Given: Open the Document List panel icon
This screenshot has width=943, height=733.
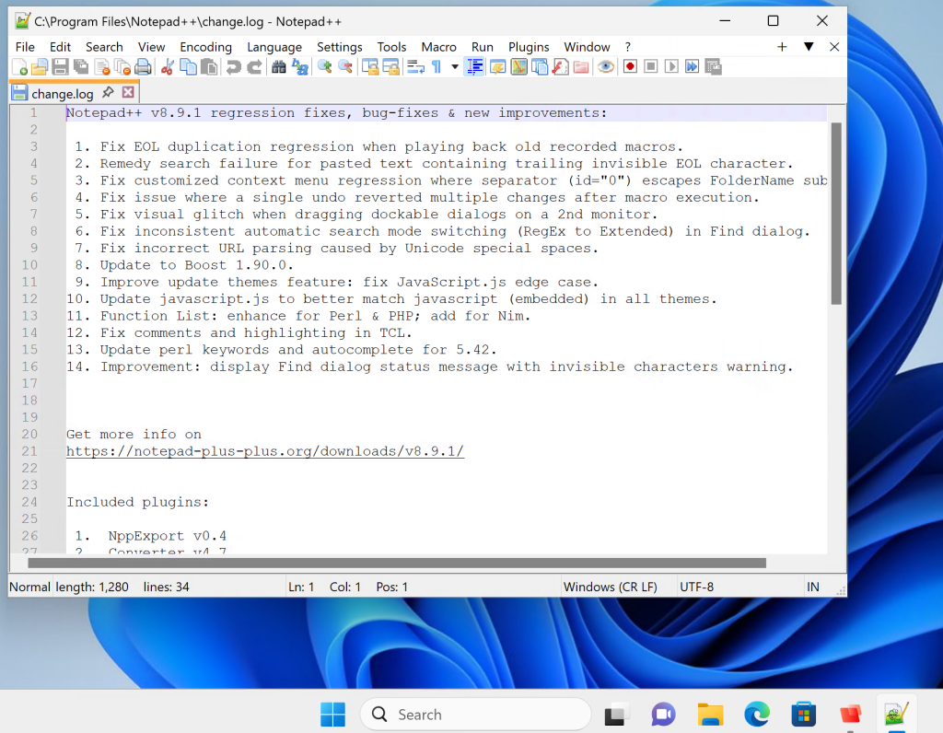Looking at the screenshot, I should pos(540,66).
